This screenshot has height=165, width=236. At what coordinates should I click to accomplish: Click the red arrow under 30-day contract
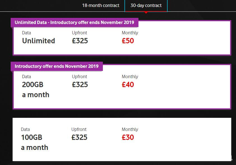[146, 12]
